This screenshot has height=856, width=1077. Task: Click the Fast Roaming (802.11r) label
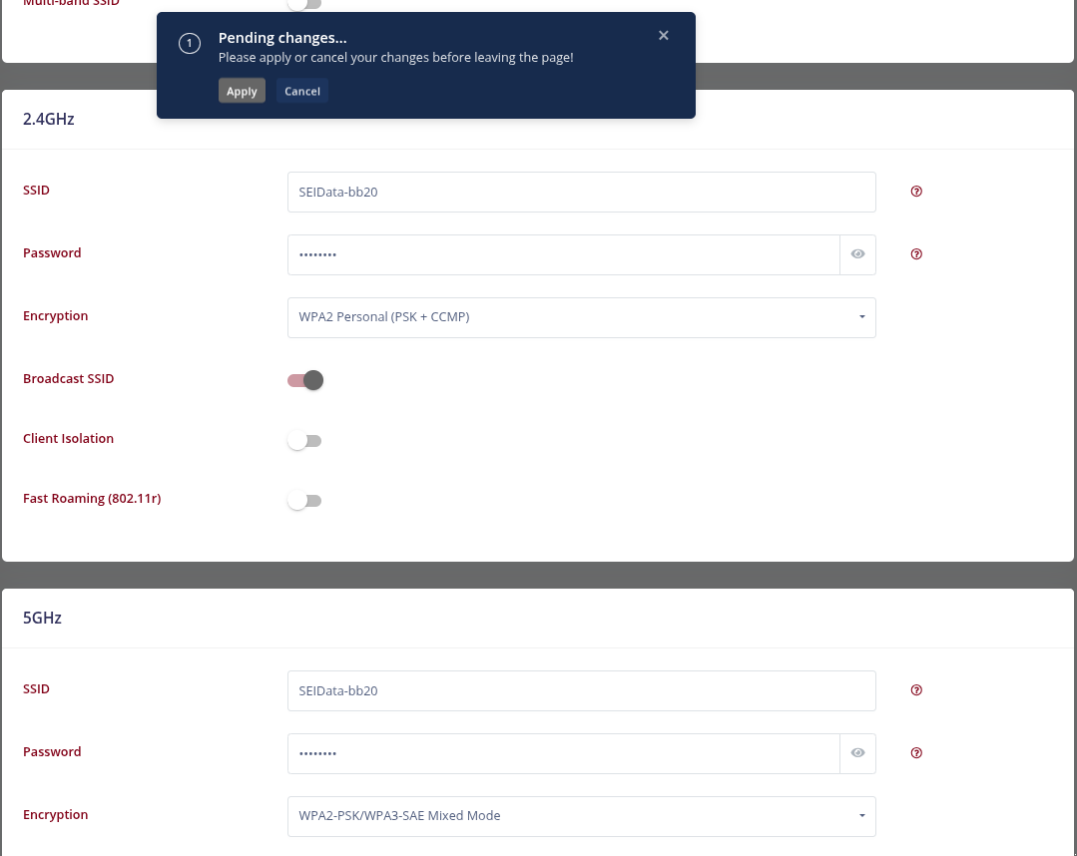click(92, 499)
